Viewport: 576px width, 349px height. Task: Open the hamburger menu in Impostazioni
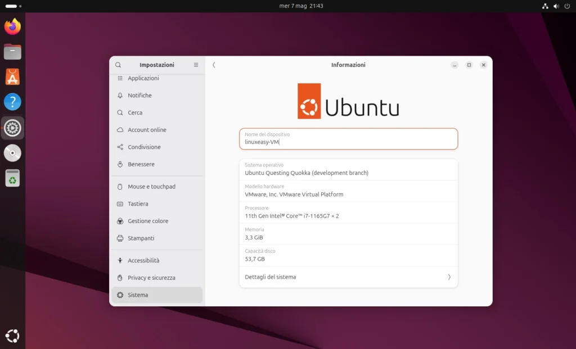tap(196, 65)
